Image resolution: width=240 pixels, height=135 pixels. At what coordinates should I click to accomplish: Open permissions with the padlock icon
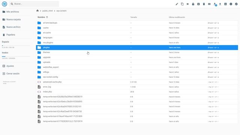193,4
